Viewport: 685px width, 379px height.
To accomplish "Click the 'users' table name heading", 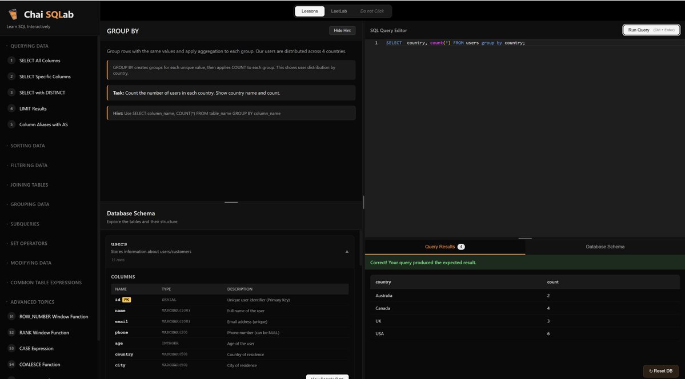I will pyautogui.click(x=119, y=244).
